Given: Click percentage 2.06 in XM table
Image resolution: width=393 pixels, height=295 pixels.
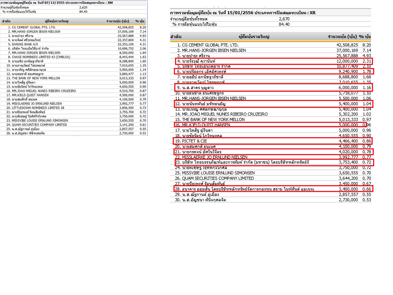Looking at the screenshot, I should [x=143, y=48].
